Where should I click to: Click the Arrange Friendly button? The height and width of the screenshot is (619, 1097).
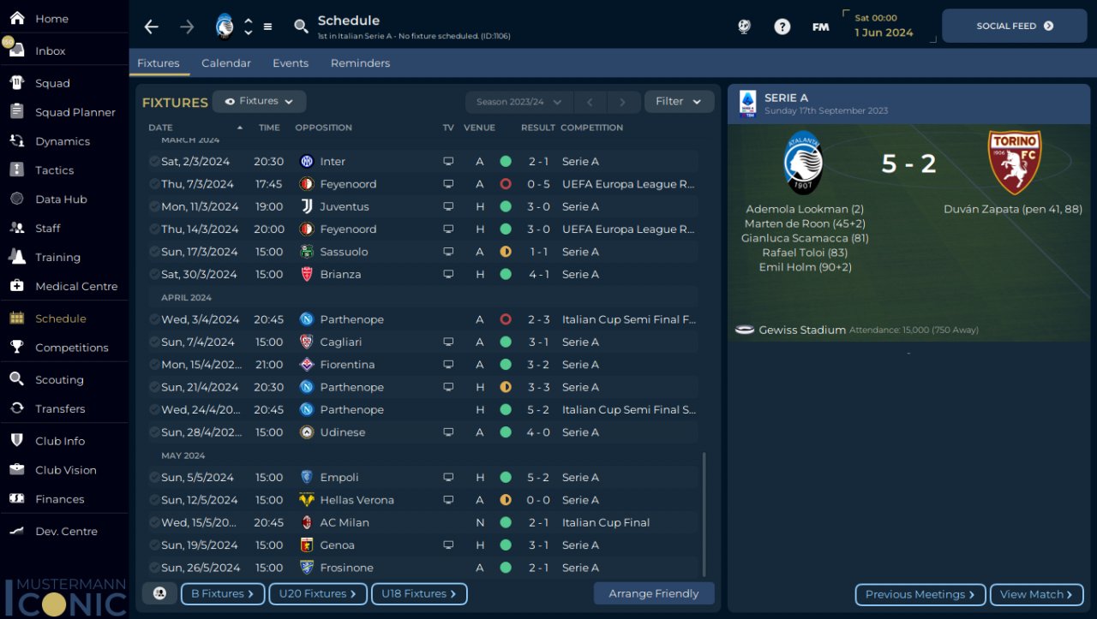pyautogui.click(x=654, y=593)
